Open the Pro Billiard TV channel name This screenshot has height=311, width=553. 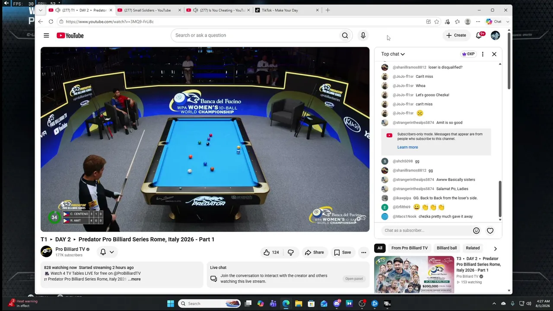pyautogui.click(x=70, y=249)
